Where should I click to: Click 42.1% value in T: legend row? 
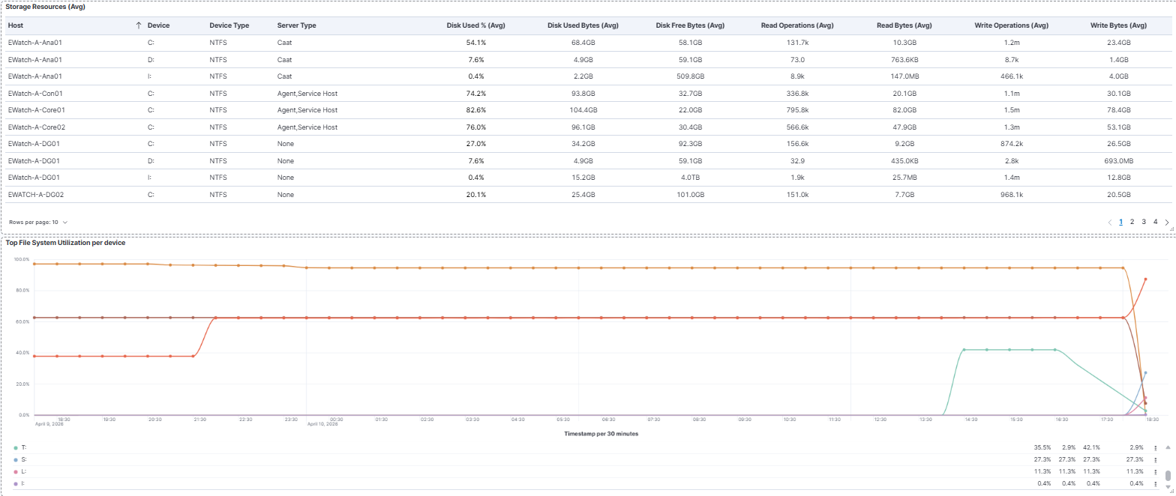click(x=1091, y=447)
